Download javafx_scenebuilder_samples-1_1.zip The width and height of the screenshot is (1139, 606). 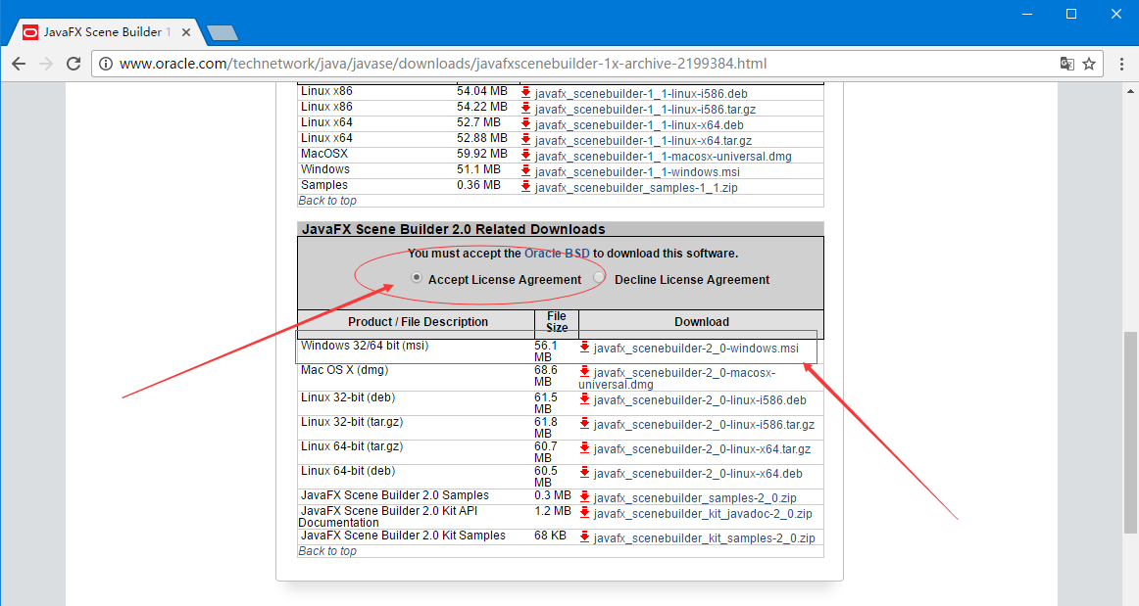click(636, 188)
